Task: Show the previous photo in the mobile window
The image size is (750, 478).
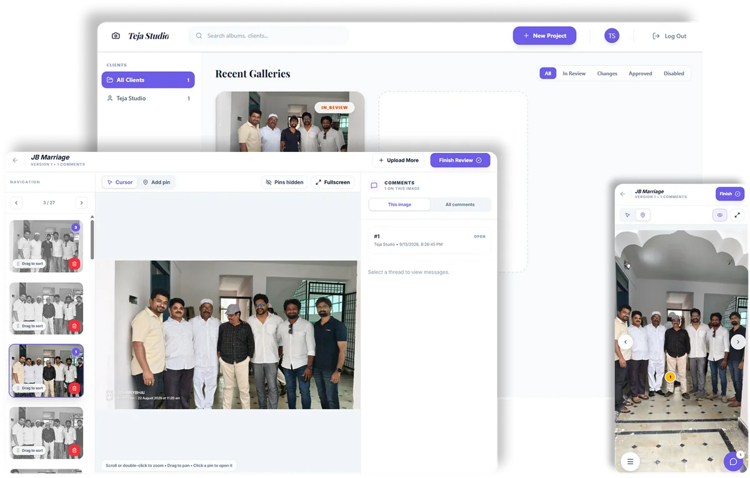Action: point(626,342)
